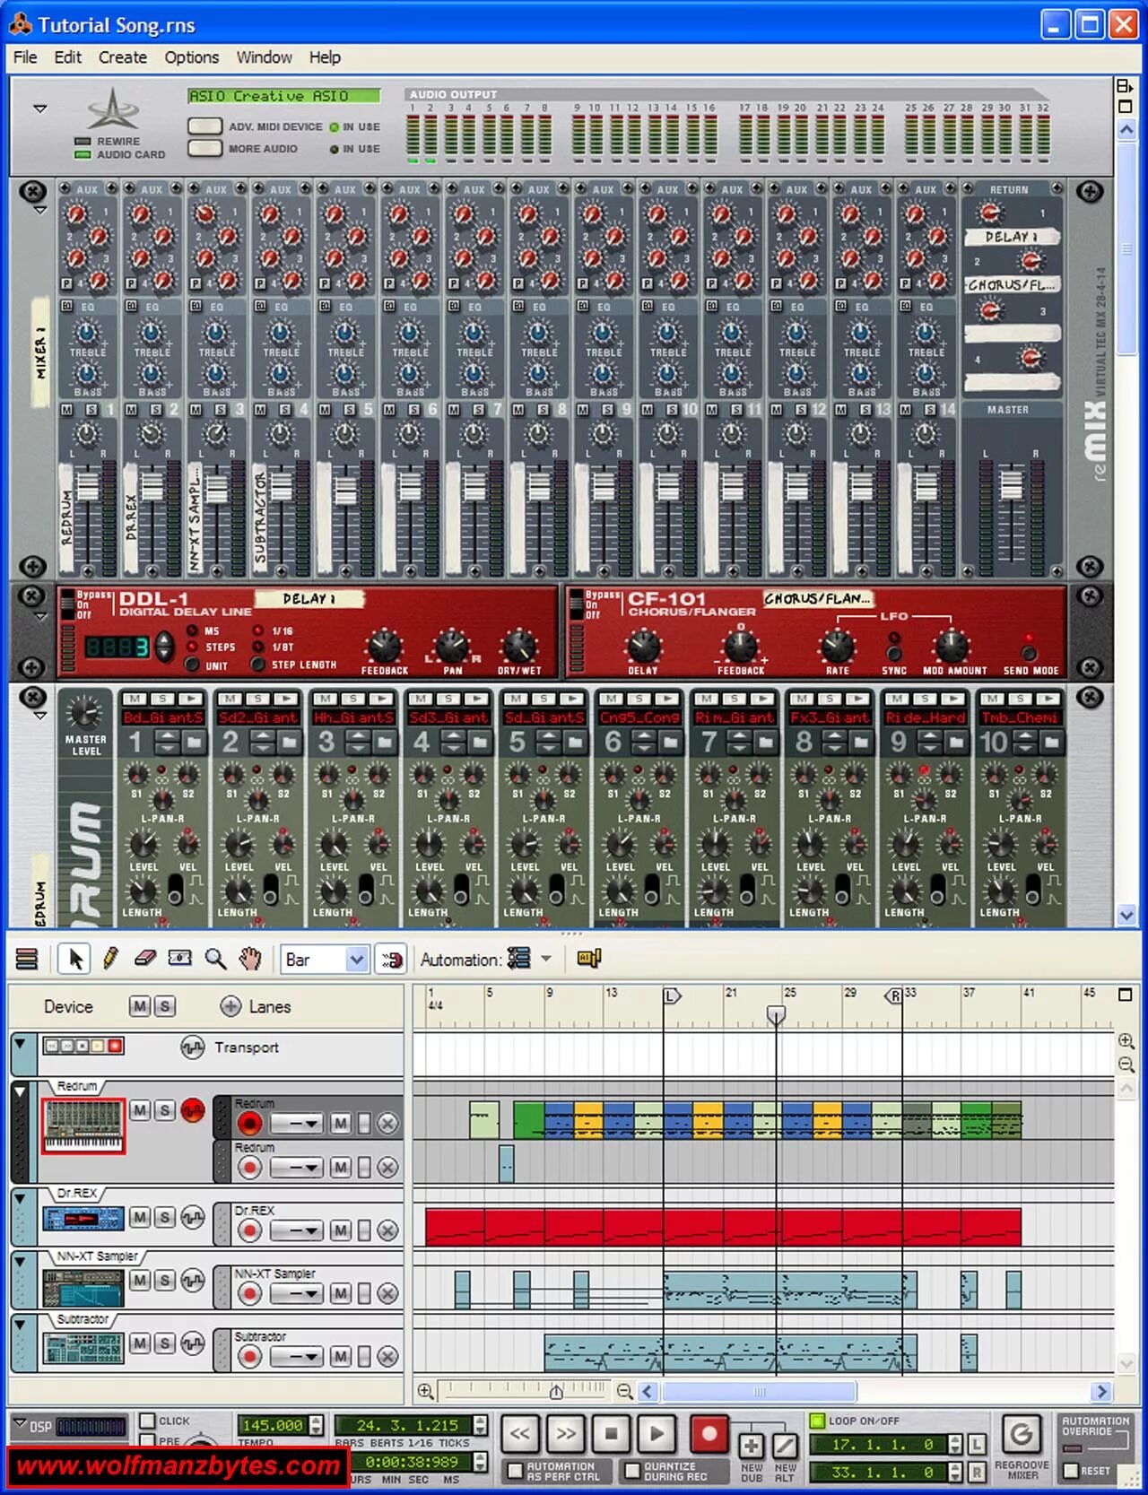Image resolution: width=1148 pixels, height=1495 pixels.
Task: Zoom in vertically in the sequencer
Action: click(1126, 1041)
